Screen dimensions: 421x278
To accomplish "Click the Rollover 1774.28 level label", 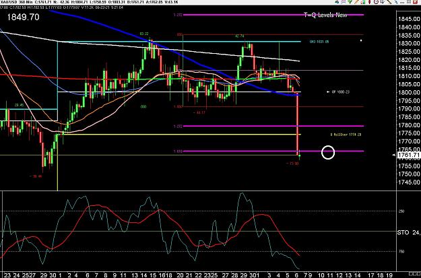I will pyautogui.click(x=346, y=135).
